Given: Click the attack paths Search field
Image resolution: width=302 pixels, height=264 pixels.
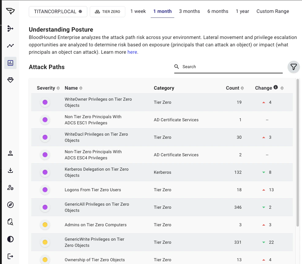Looking at the screenshot, I should pyautogui.click(x=231, y=67).
